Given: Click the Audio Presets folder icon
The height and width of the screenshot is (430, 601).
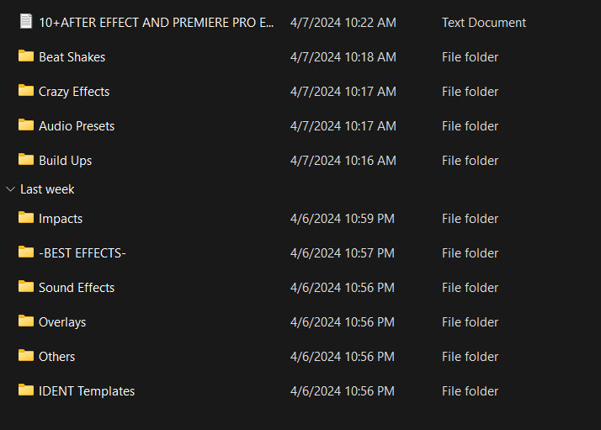Looking at the screenshot, I should [x=26, y=125].
